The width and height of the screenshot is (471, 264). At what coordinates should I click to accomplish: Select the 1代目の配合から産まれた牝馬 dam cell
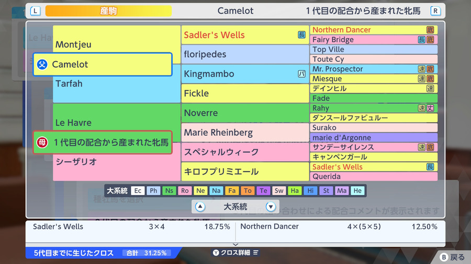103,142
